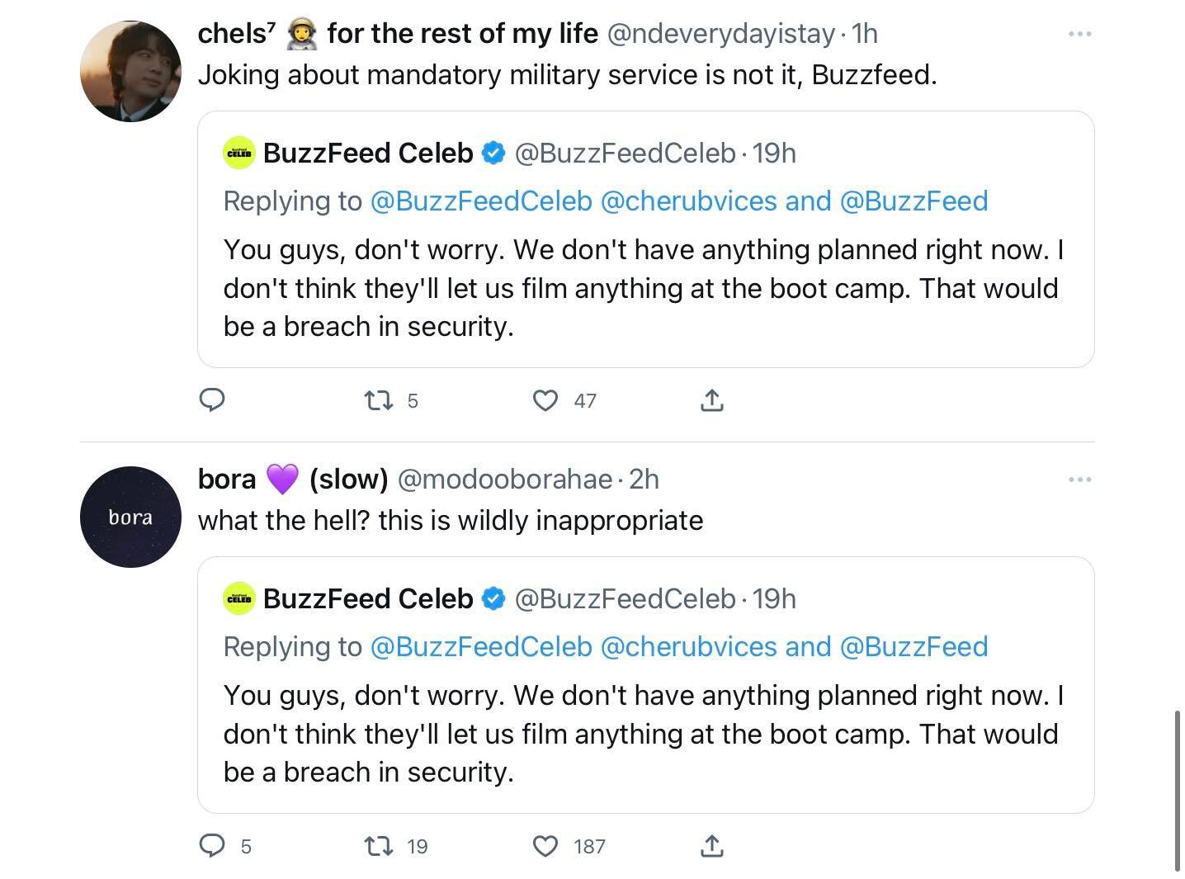Open @BuzzFeed mention in second quoted tweet
This screenshot has width=1185, height=879.
(x=914, y=647)
